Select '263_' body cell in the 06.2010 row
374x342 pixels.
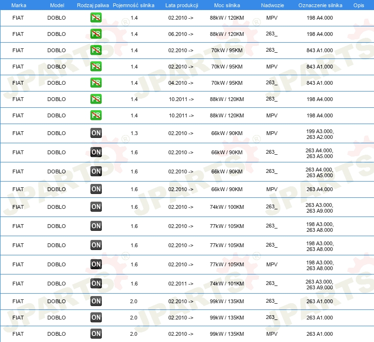pos(272,34)
